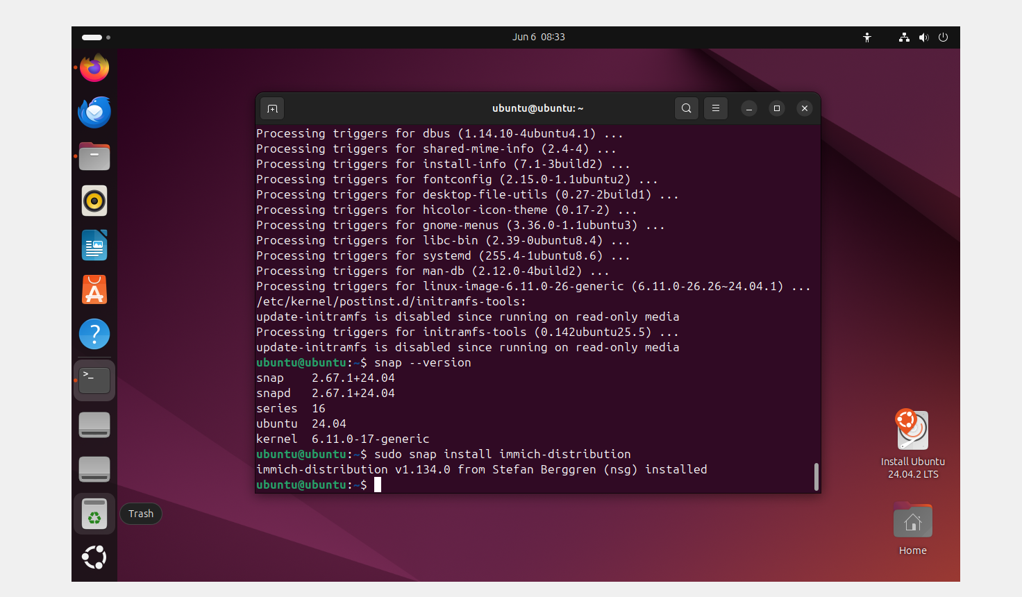Click the 'ubuntu 24.04' version line
Screen dimensions: 1022x597
301,423
